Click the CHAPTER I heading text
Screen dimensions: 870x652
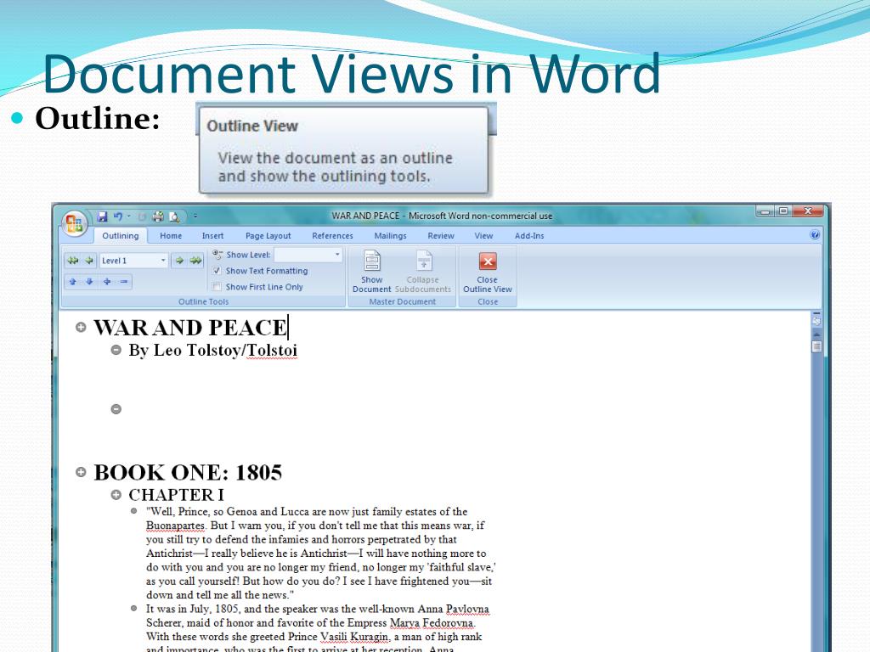(x=177, y=495)
